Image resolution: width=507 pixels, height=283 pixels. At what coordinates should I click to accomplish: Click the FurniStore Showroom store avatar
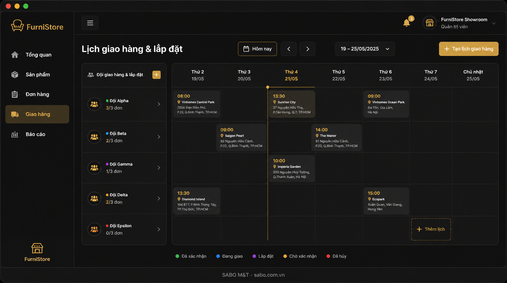[x=429, y=23]
